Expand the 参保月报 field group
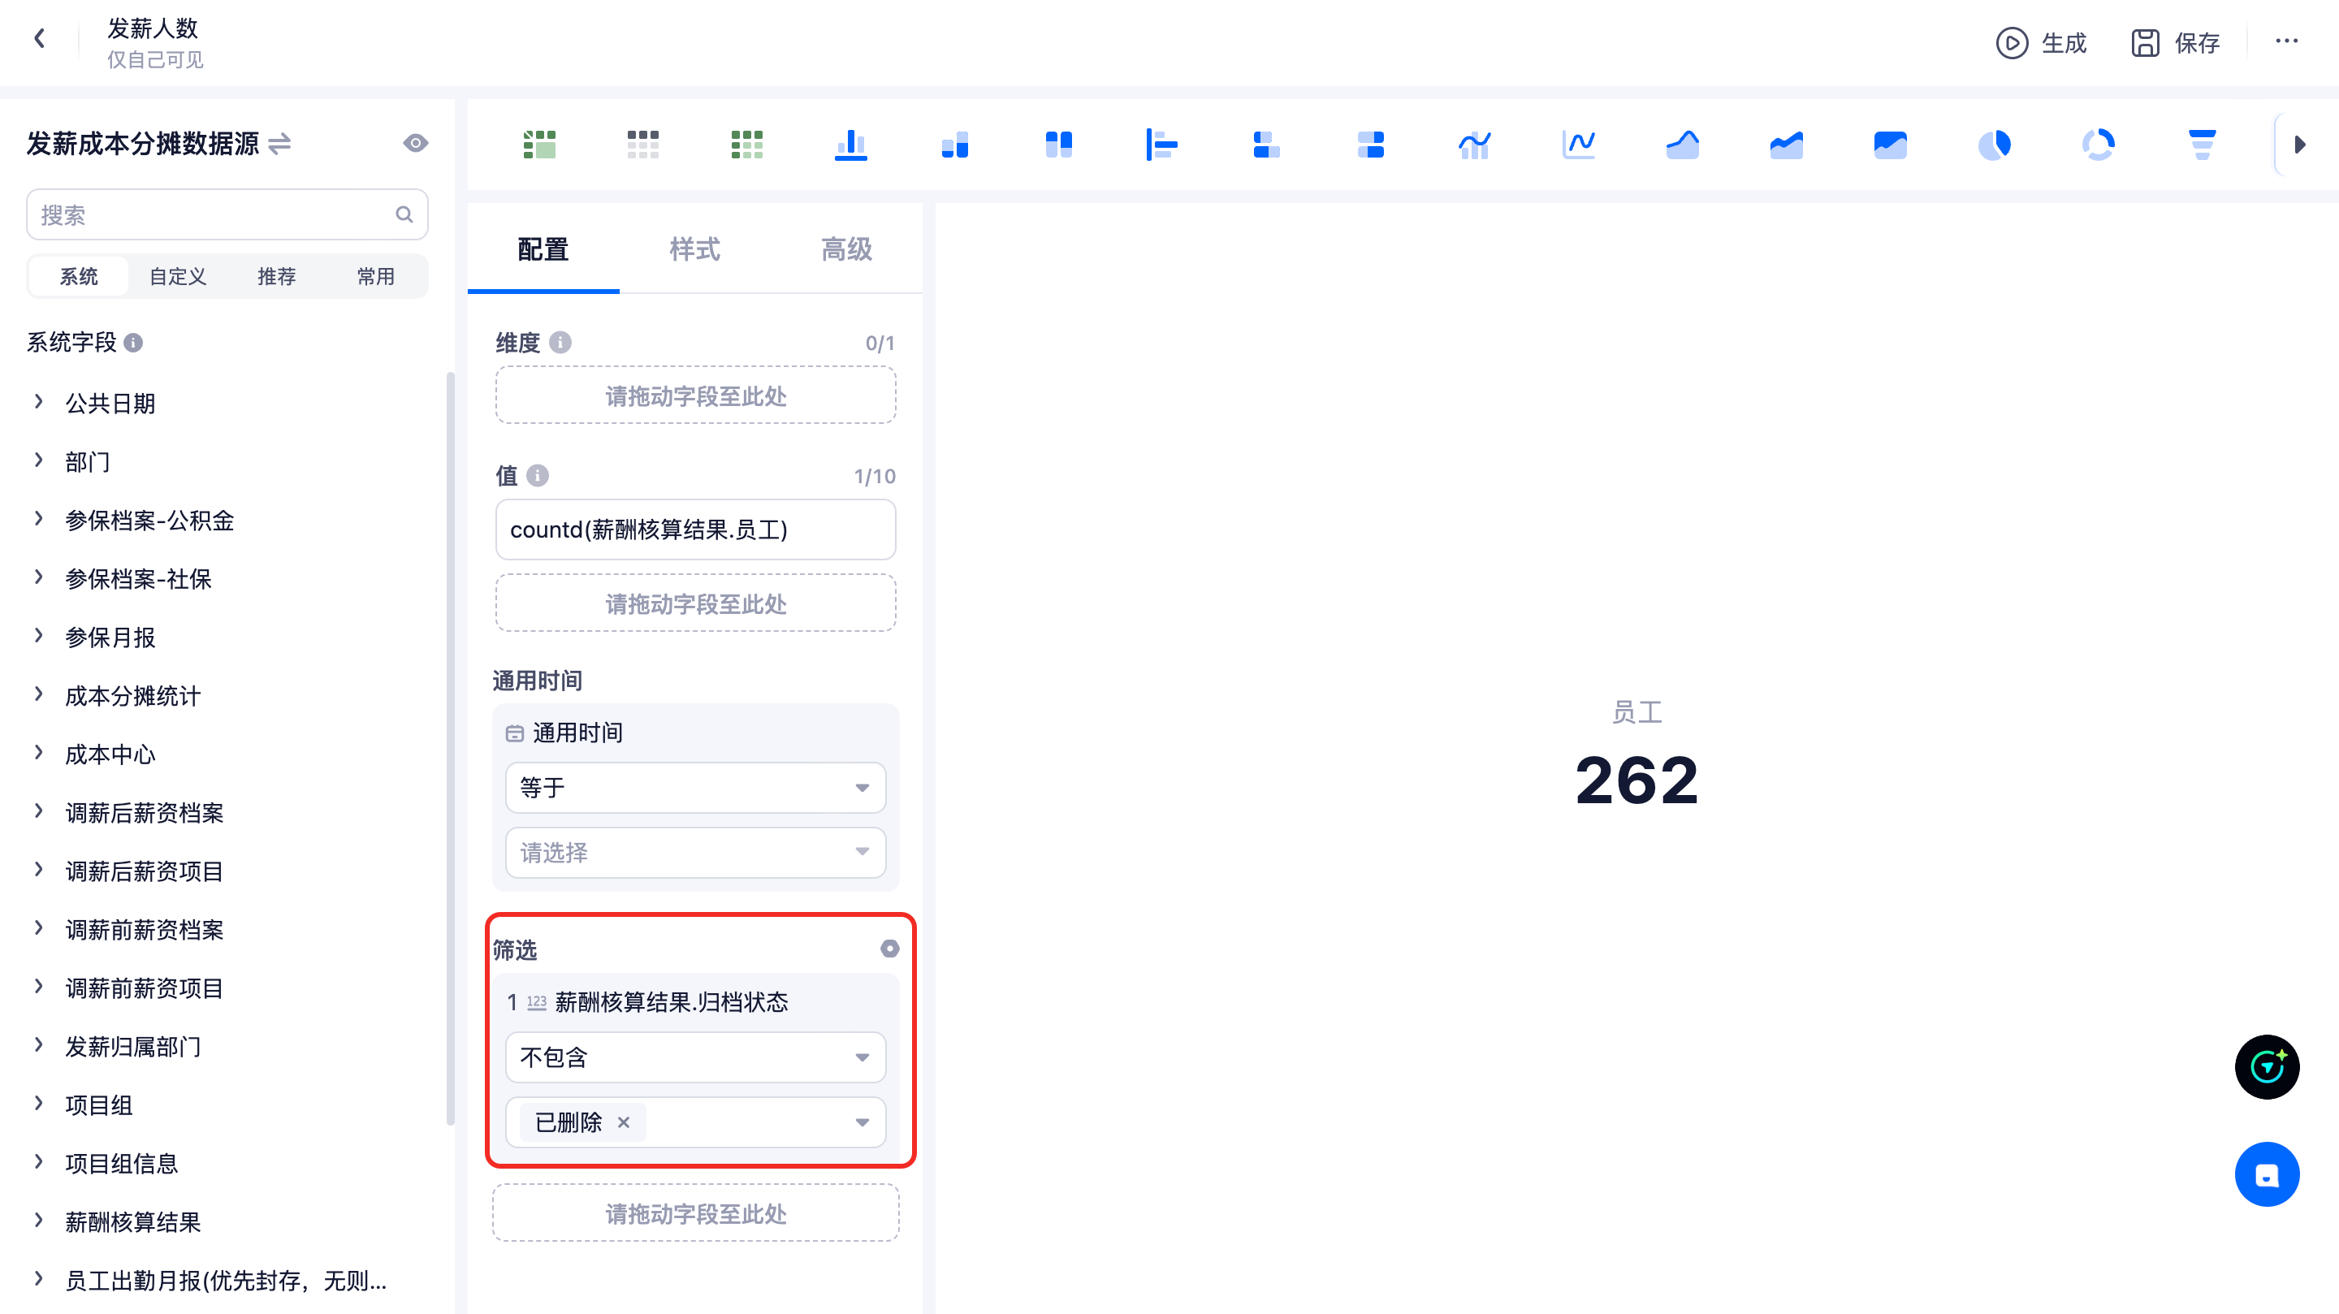This screenshot has height=1314, width=2339. [38, 637]
